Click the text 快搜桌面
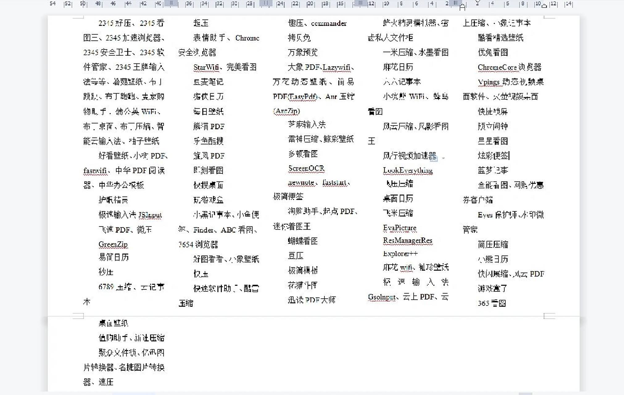The image size is (624, 395). click(208, 185)
